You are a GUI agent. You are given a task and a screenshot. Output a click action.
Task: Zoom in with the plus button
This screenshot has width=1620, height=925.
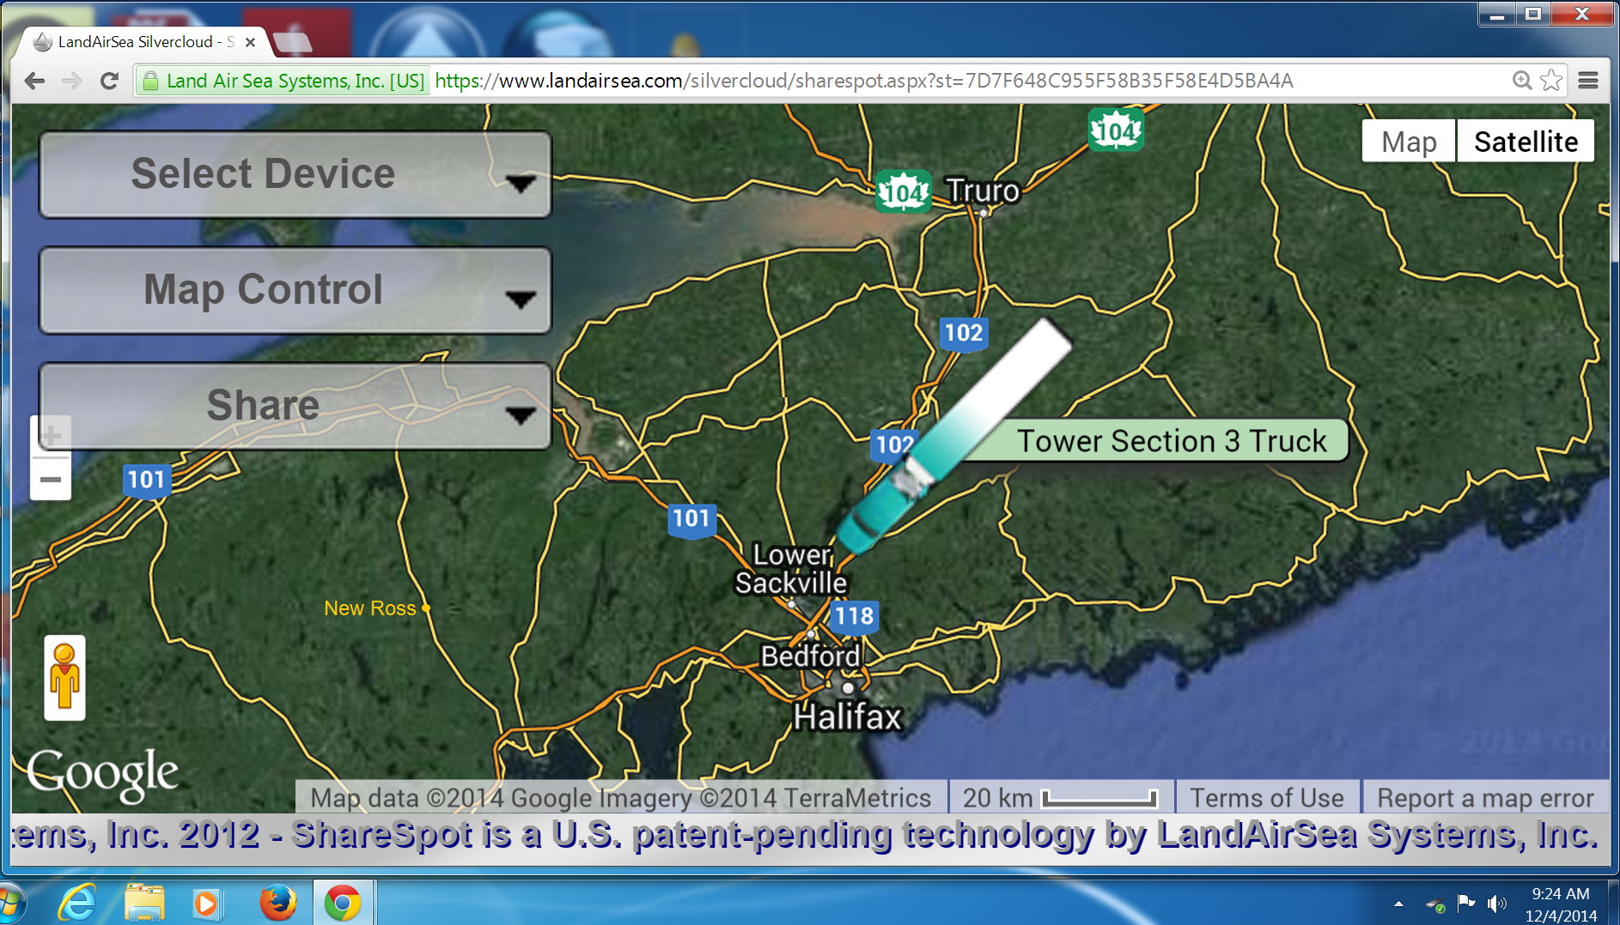click(x=51, y=435)
